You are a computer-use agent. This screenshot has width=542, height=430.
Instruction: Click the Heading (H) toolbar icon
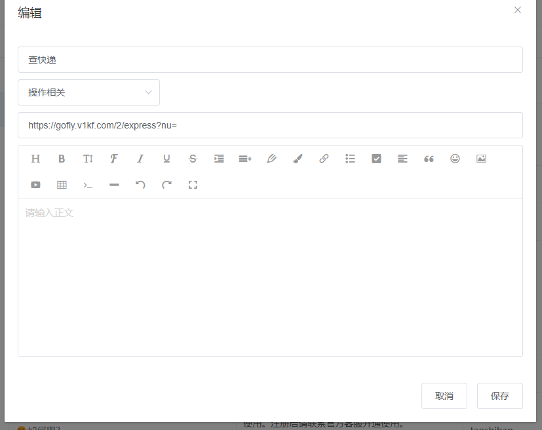tap(35, 159)
